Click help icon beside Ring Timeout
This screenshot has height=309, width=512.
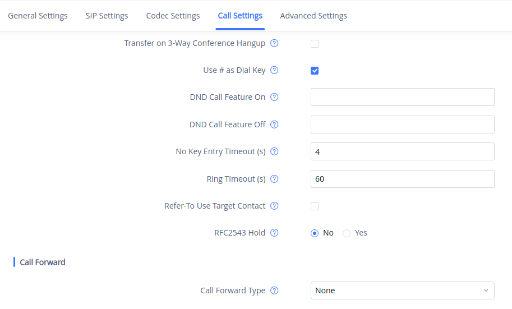pyautogui.click(x=275, y=179)
